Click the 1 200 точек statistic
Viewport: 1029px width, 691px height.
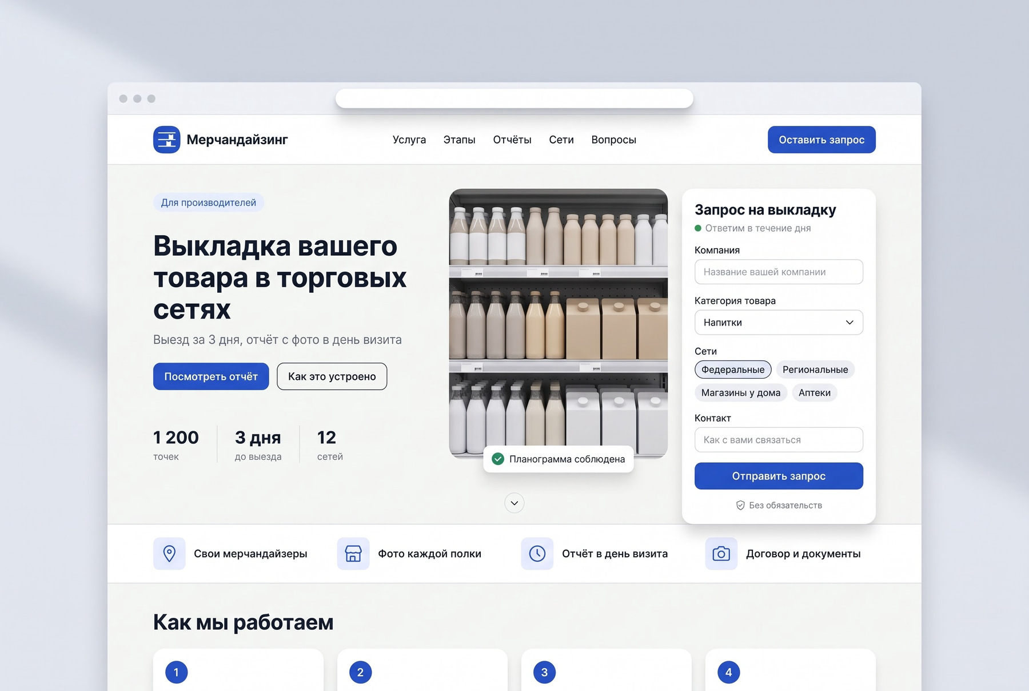pyautogui.click(x=176, y=444)
